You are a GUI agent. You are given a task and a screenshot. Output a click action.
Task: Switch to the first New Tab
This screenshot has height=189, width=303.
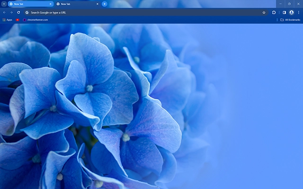[31, 4]
